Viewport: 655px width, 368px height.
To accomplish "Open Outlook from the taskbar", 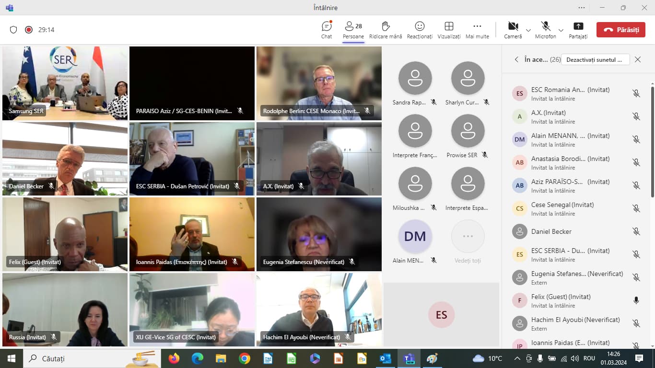I will (x=385, y=358).
